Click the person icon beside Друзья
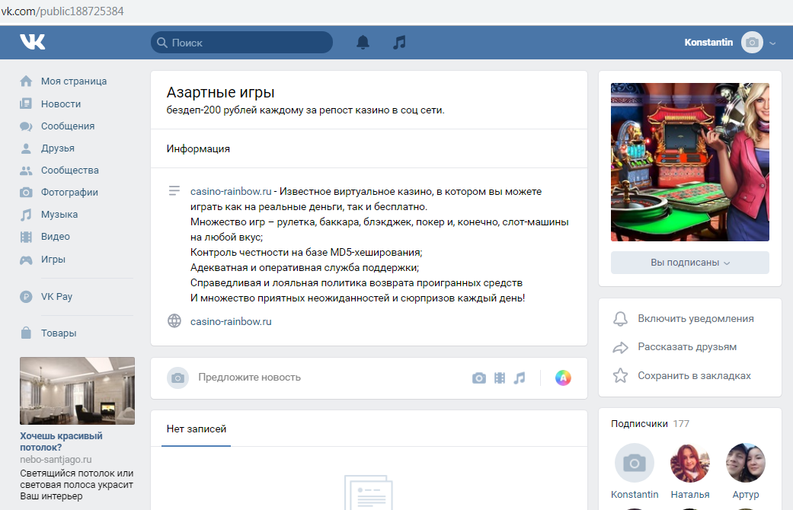 26,148
